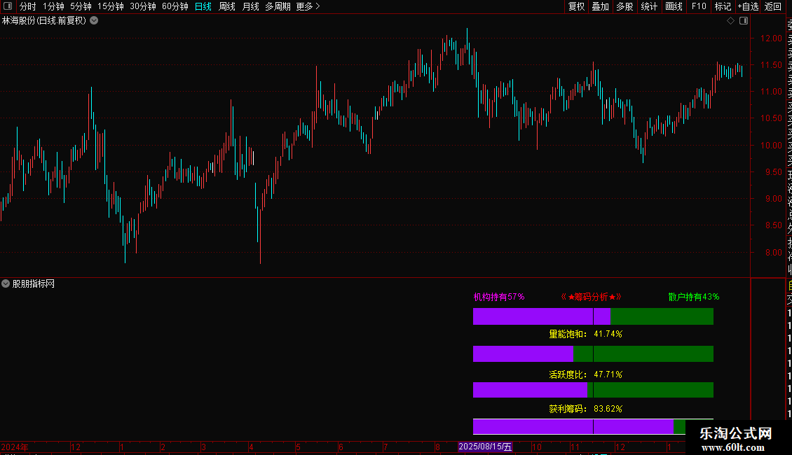Open F10 company information
The width and height of the screenshot is (792, 455).
tap(699, 6)
